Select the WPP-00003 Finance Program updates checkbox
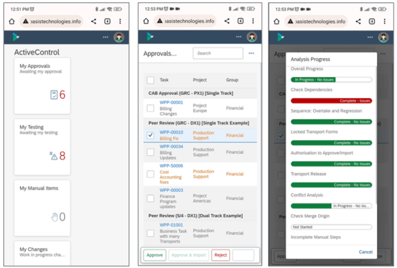Screen dimensions: 397x268 [x=150, y=198]
